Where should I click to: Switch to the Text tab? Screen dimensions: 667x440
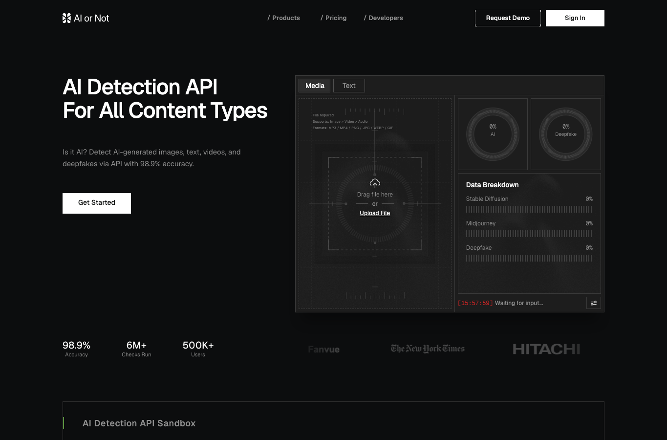349,86
